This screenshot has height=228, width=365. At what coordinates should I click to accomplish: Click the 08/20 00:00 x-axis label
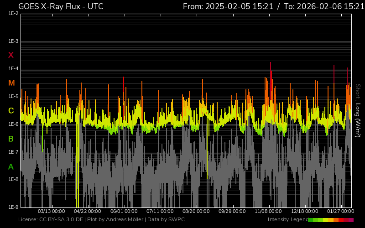click(x=196, y=212)
